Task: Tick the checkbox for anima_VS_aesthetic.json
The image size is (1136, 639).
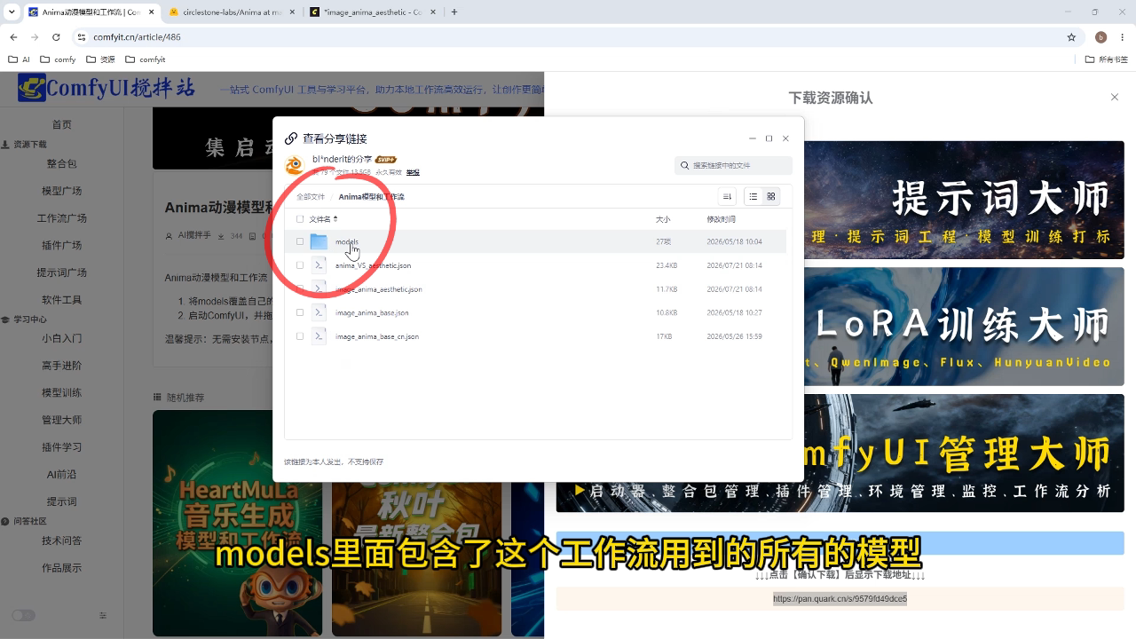Action: [300, 265]
